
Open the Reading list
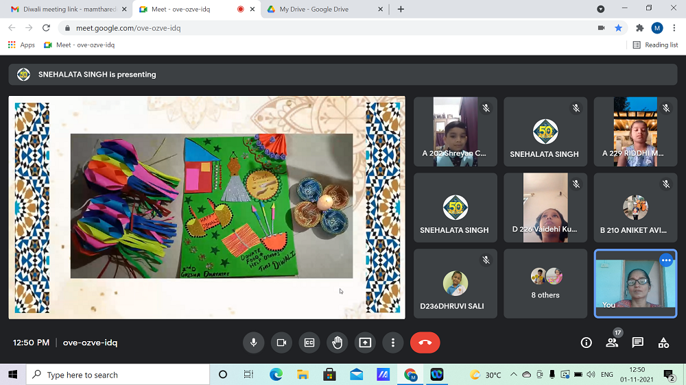click(x=655, y=45)
